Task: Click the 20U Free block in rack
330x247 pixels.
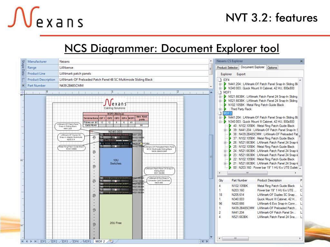Action: point(116,216)
